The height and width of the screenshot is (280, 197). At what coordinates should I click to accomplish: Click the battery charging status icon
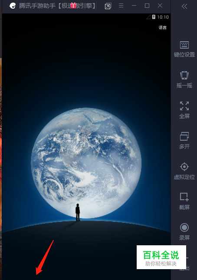(x=154, y=17)
